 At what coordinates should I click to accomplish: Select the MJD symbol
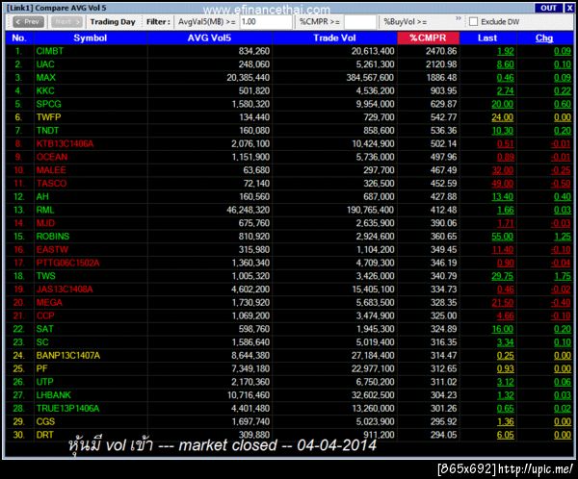(45, 223)
